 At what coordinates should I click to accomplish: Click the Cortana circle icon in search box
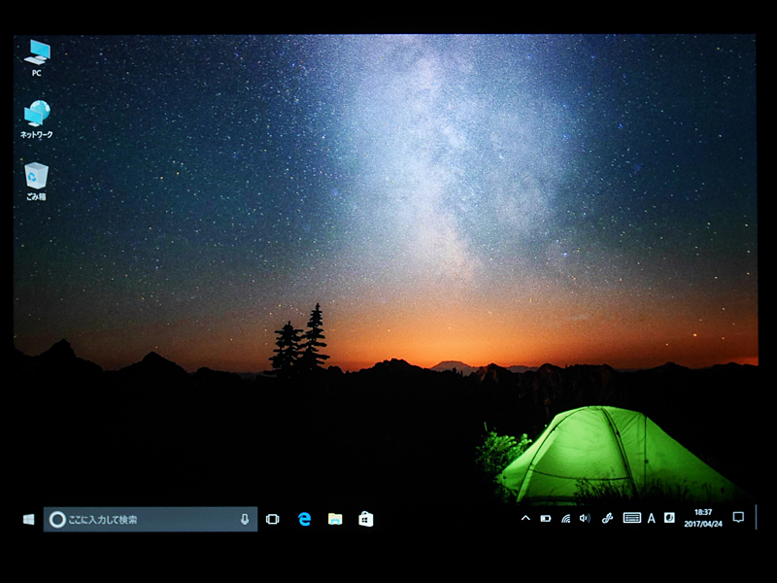pyautogui.click(x=57, y=520)
